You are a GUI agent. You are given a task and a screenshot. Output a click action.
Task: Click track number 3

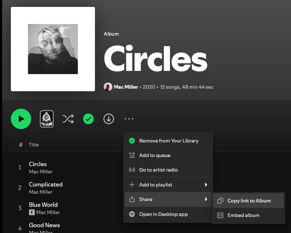20,208
